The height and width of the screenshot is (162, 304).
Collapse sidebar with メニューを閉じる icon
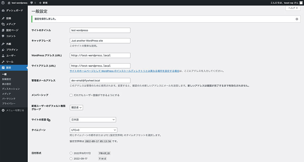(3, 110)
